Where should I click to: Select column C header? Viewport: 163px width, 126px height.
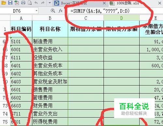(x=86, y=18)
